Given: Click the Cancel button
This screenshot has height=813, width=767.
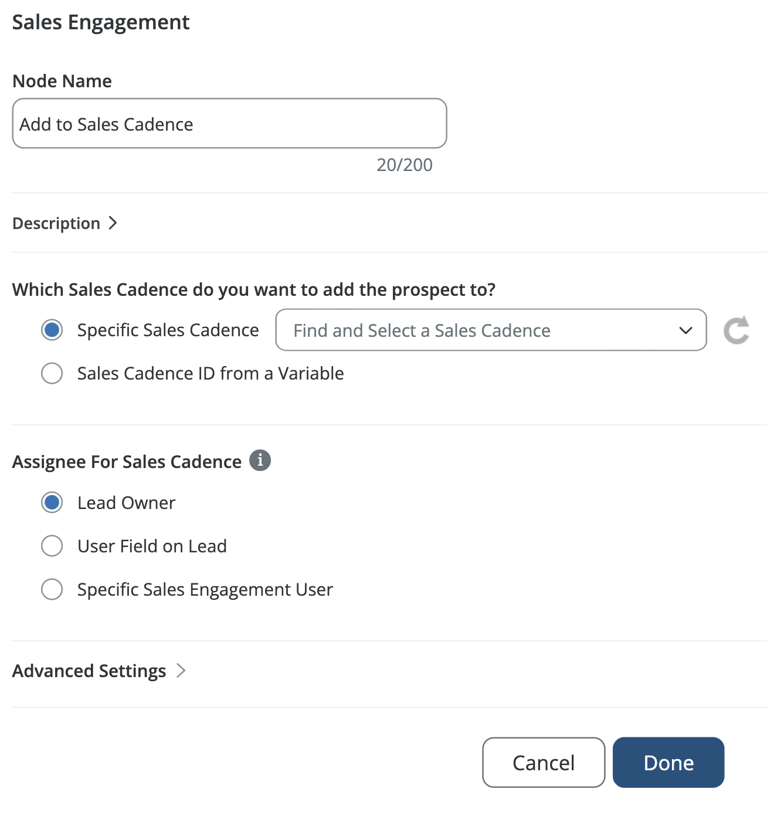Looking at the screenshot, I should pyautogui.click(x=544, y=763).
